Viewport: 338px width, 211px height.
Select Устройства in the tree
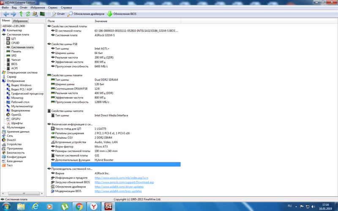14,144
